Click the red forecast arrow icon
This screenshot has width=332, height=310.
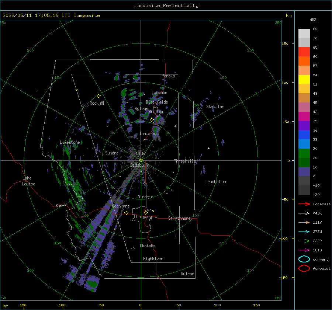[x=304, y=204]
